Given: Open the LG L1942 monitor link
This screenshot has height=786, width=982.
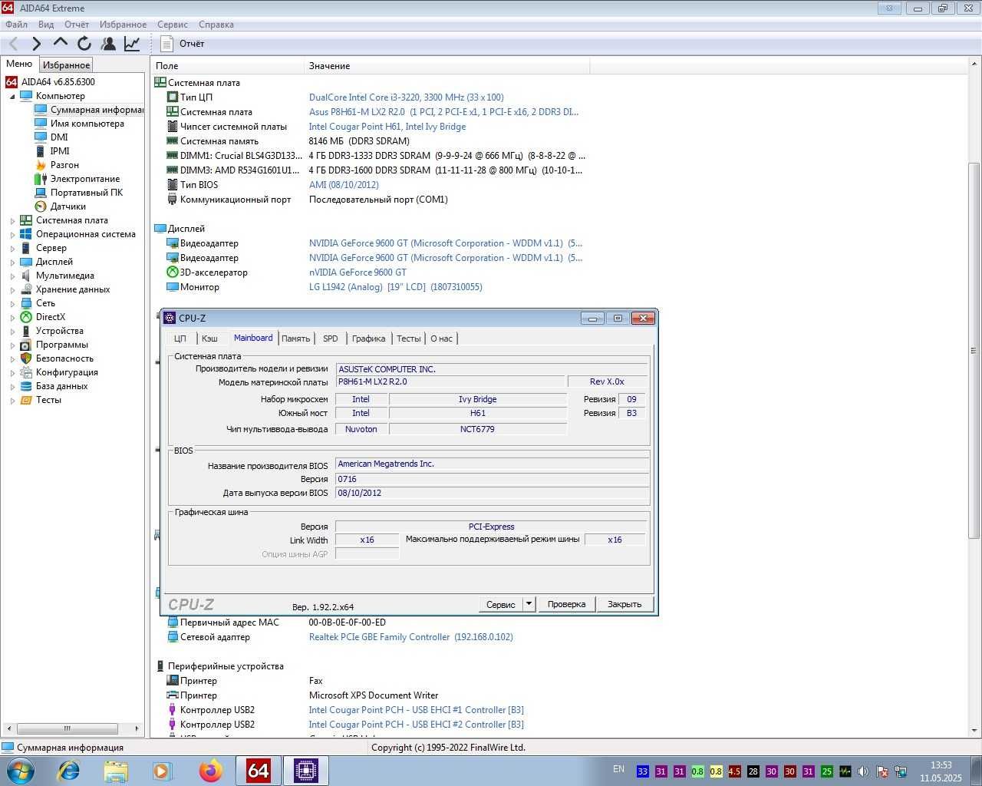Looking at the screenshot, I should pyautogui.click(x=395, y=287).
